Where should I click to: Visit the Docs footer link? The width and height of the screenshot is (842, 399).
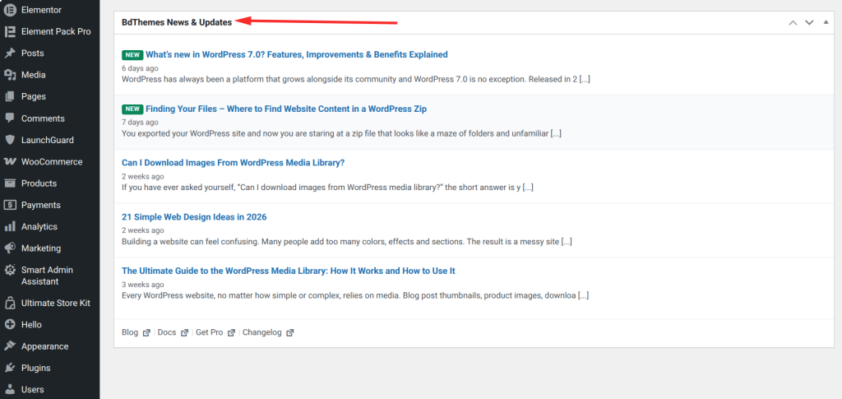pyautogui.click(x=167, y=332)
